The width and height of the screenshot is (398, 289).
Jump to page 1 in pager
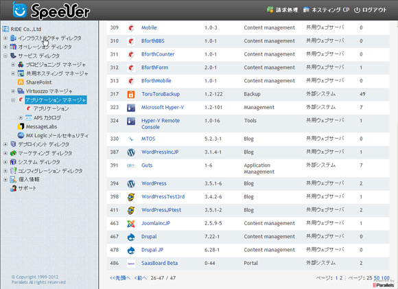click(336, 278)
